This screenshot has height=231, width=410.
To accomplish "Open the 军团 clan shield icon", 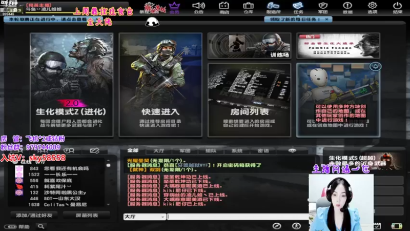I will pyautogui.click(x=323, y=8).
